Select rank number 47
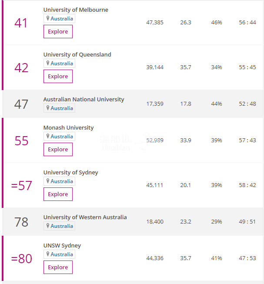The height and width of the screenshot is (284, 264). 21,104
